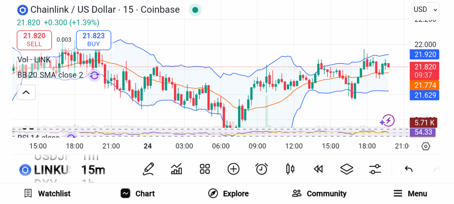Open the drawing tools pencil icon
This screenshot has width=454, height=204.
[x=149, y=169]
